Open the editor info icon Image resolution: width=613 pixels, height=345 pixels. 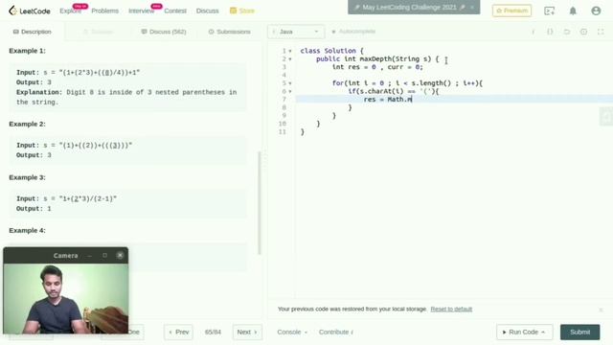[533, 32]
